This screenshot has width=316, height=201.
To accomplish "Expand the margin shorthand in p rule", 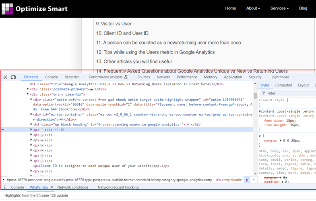I will 281,141.
